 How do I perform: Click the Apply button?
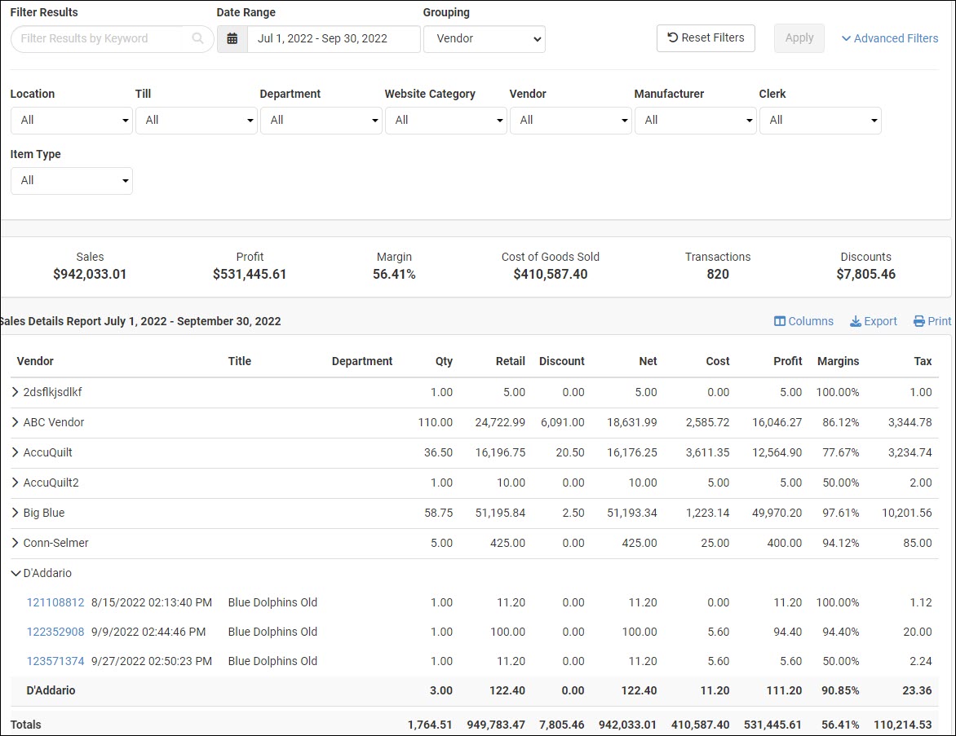tap(799, 37)
